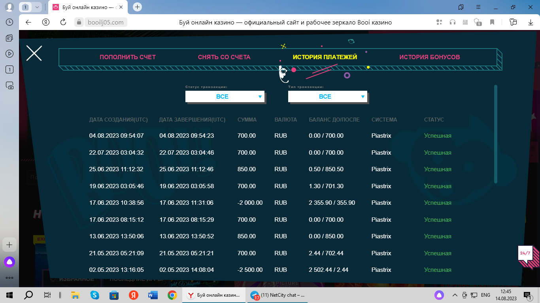540x303 pixels.
Task: Open the four-dots extensions icon
Action: tap(439, 22)
